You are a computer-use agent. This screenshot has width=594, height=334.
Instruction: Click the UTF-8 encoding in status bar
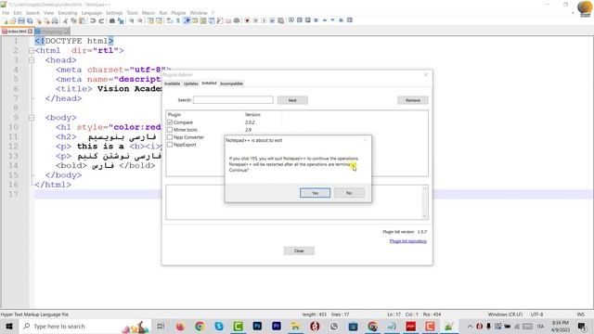coord(536,315)
